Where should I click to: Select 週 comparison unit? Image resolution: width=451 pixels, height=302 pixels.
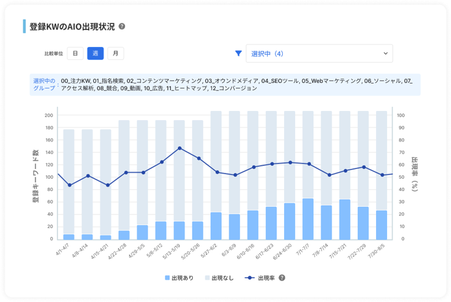point(95,53)
